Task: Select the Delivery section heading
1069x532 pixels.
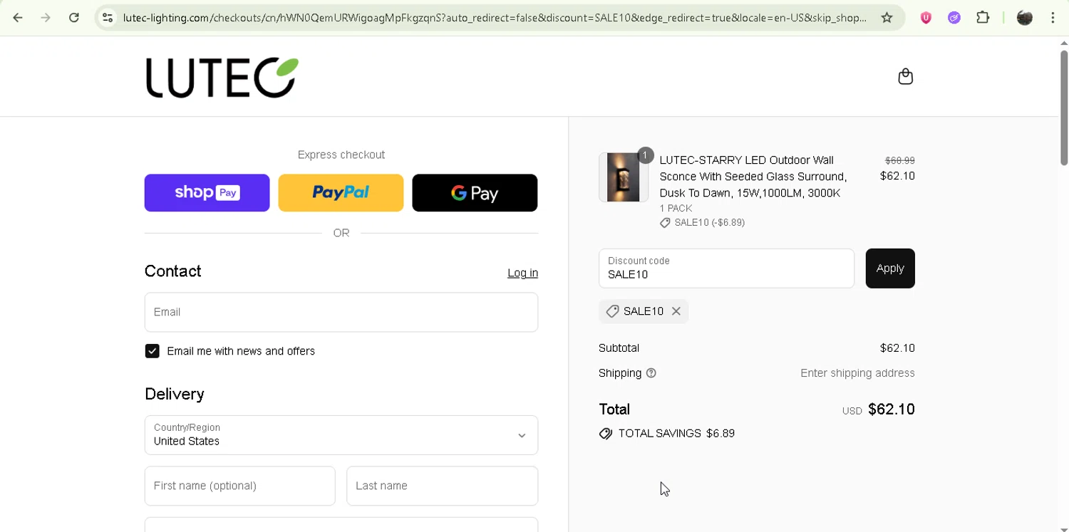Action: [175, 394]
